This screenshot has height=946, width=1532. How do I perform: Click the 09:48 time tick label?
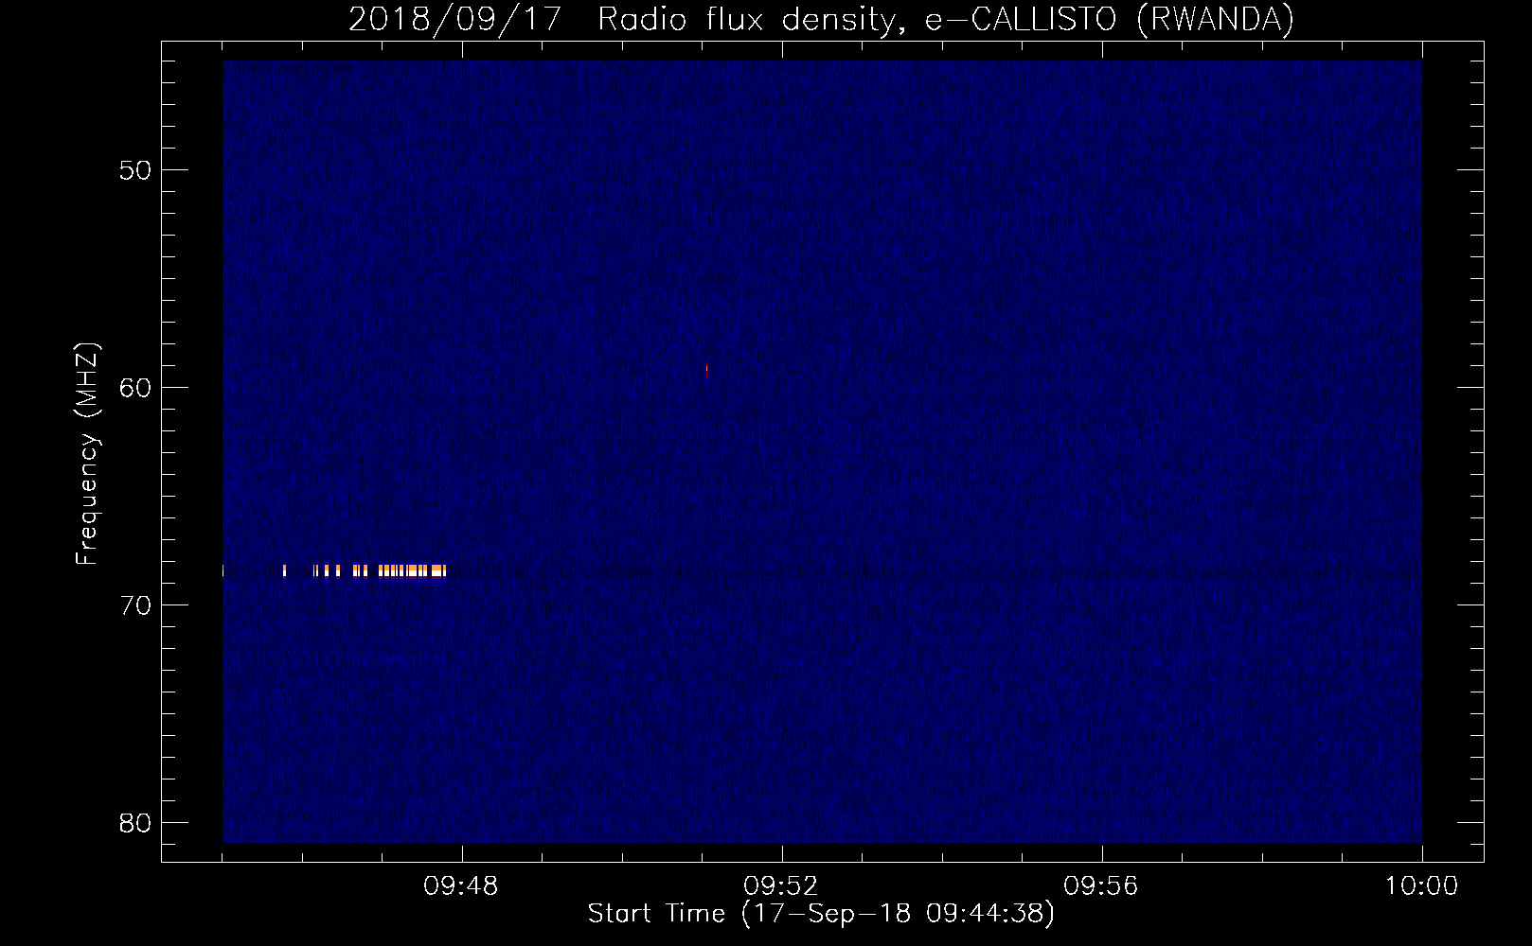pyautogui.click(x=461, y=886)
